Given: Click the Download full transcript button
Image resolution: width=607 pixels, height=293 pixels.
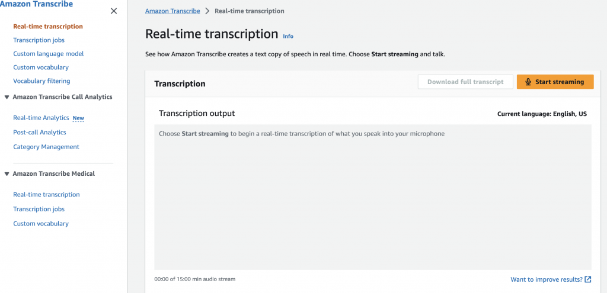Looking at the screenshot, I should coord(465,82).
